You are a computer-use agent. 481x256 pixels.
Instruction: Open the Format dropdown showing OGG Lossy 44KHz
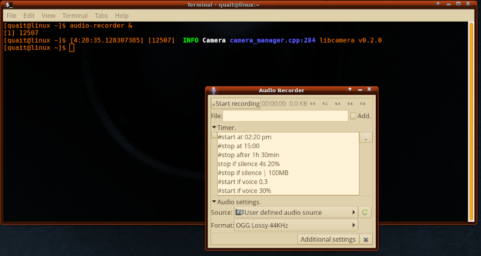pyautogui.click(x=295, y=225)
